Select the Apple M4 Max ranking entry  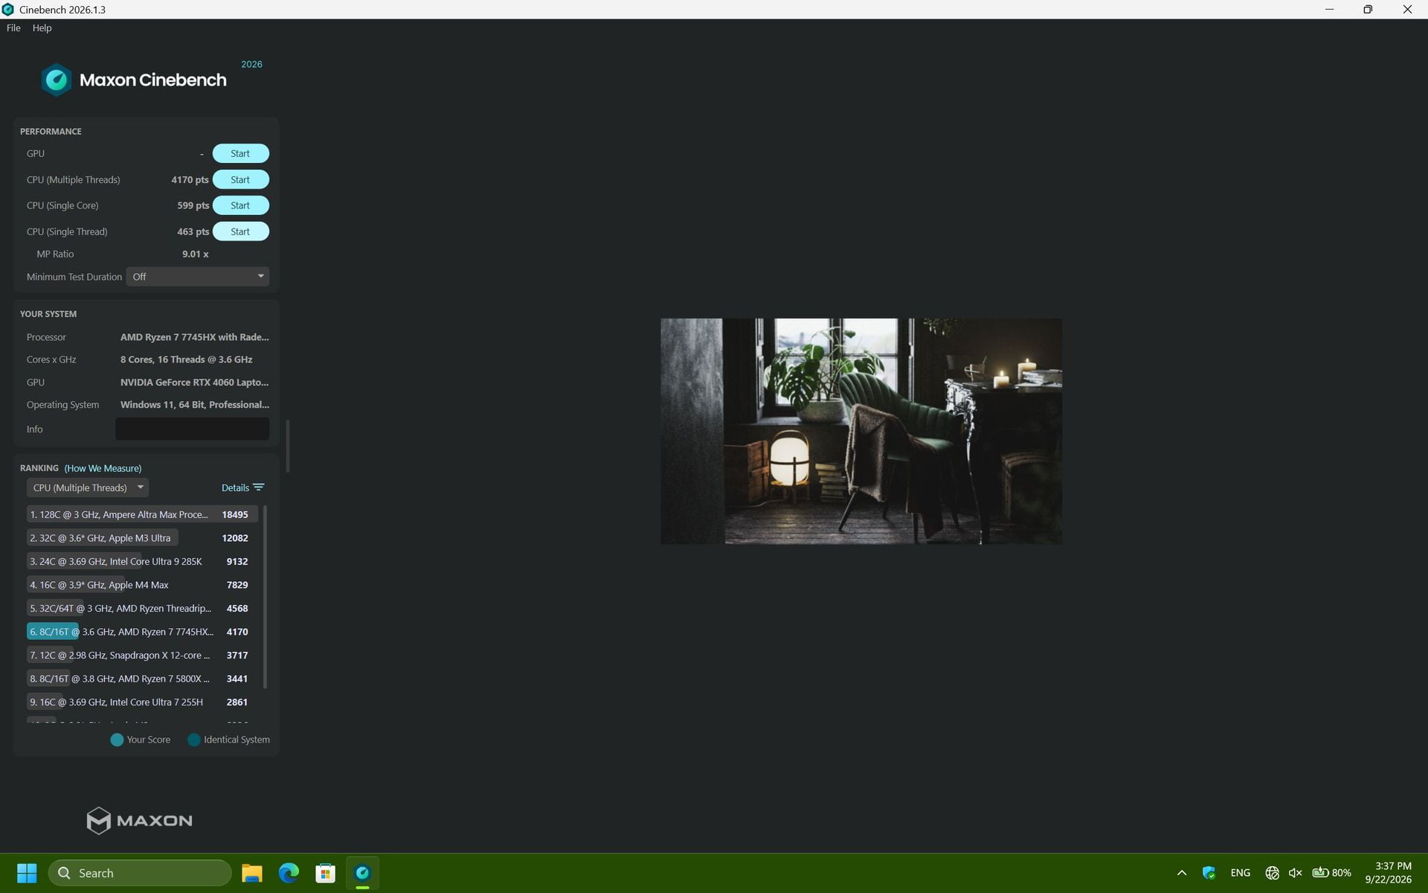141,585
